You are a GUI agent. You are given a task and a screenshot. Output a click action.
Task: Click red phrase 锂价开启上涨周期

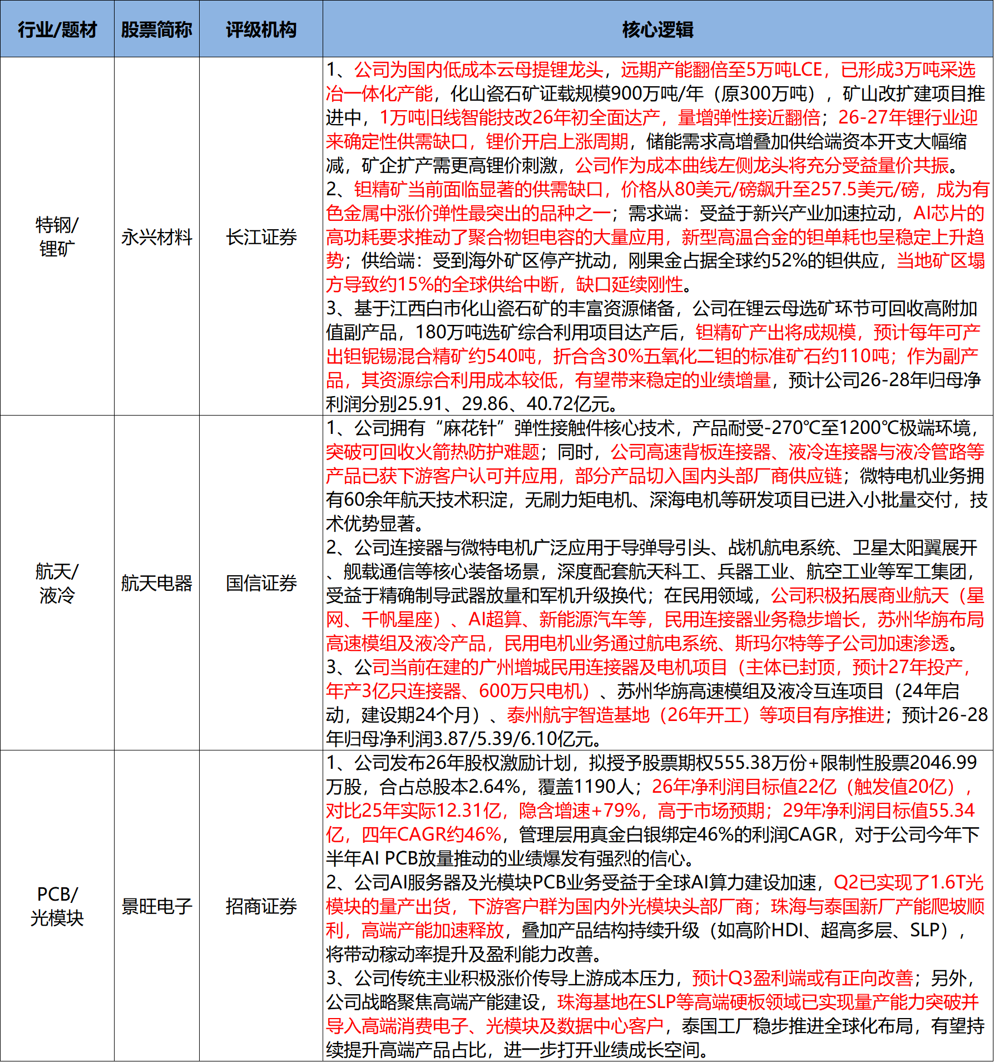557,141
